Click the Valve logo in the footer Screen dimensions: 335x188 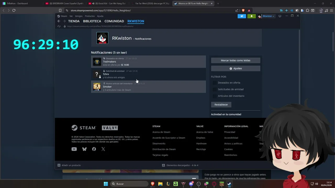click(x=110, y=128)
